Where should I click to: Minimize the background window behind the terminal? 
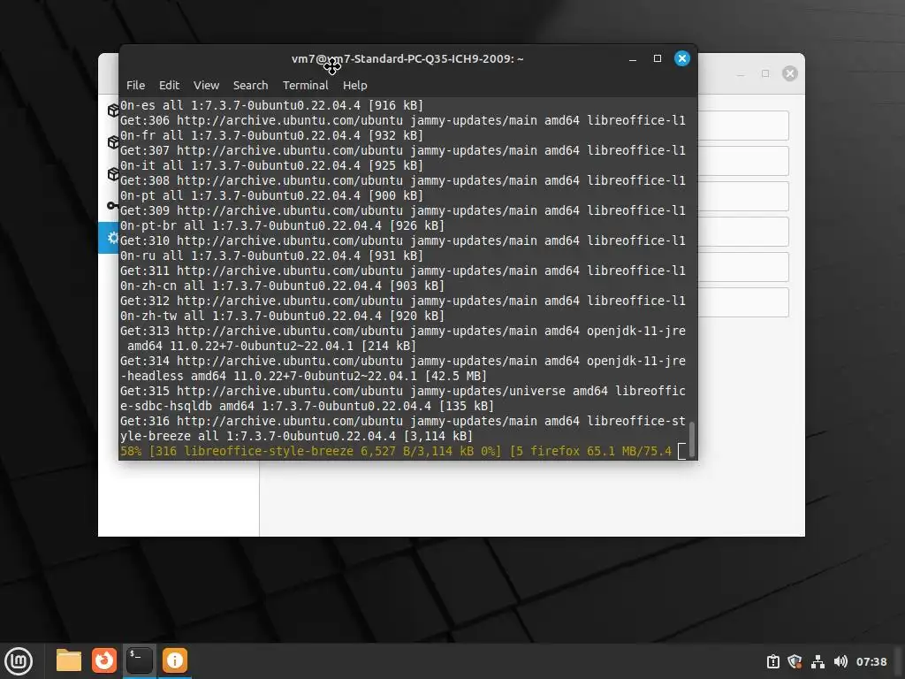coord(741,74)
